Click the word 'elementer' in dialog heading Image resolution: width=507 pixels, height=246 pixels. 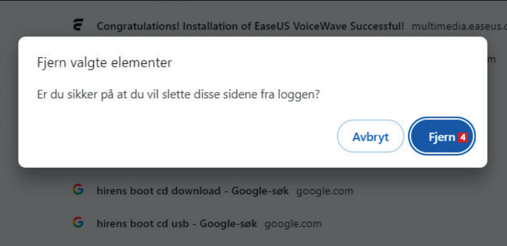pos(144,62)
